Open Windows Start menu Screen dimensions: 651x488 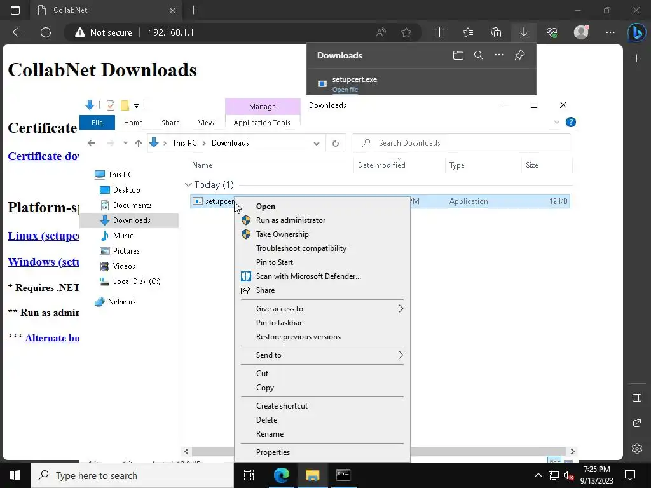click(x=15, y=475)
